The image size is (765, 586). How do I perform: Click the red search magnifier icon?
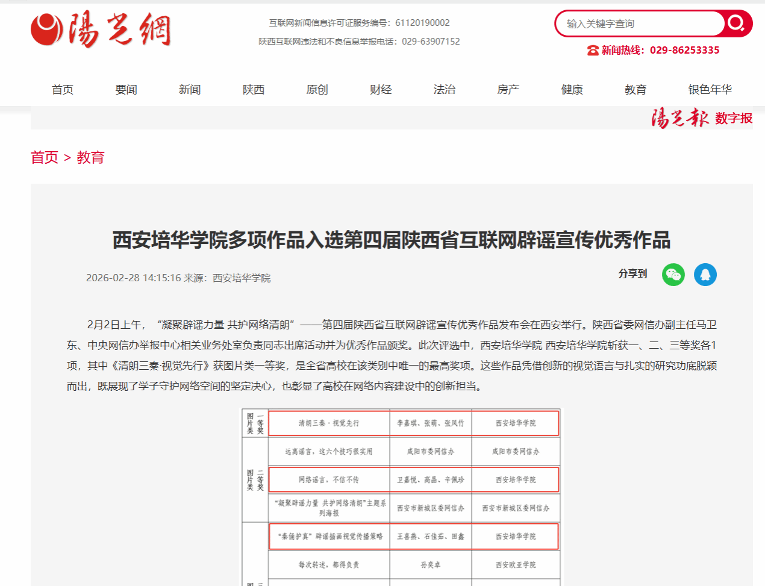[x=736, y=23]
